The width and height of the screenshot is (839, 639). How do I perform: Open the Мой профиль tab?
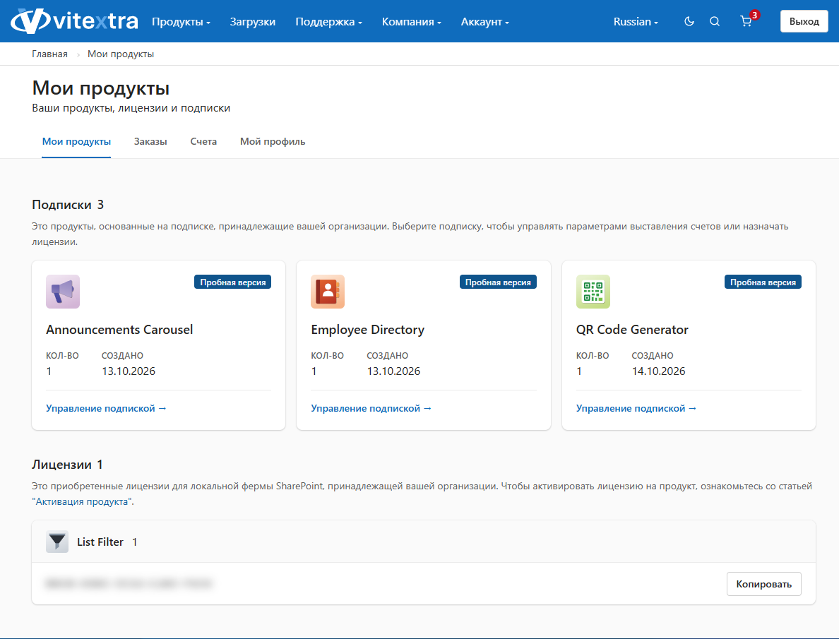click(x=273, y=142)
